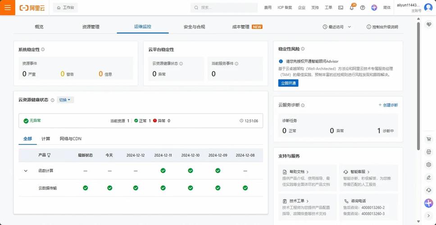
Task: Open the API code icon in right sidebar
Action: pyautogui.click(x=428, y=152)
